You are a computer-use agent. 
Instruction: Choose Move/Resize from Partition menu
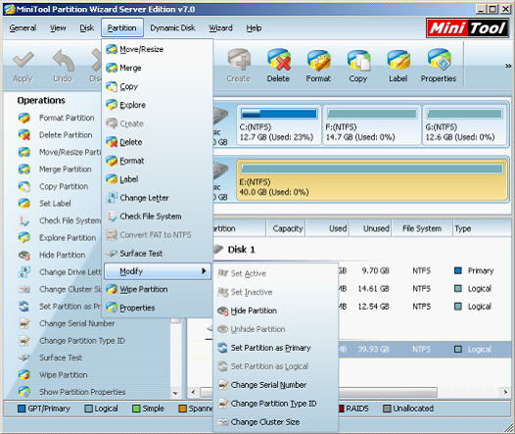[x=158, y=49]
